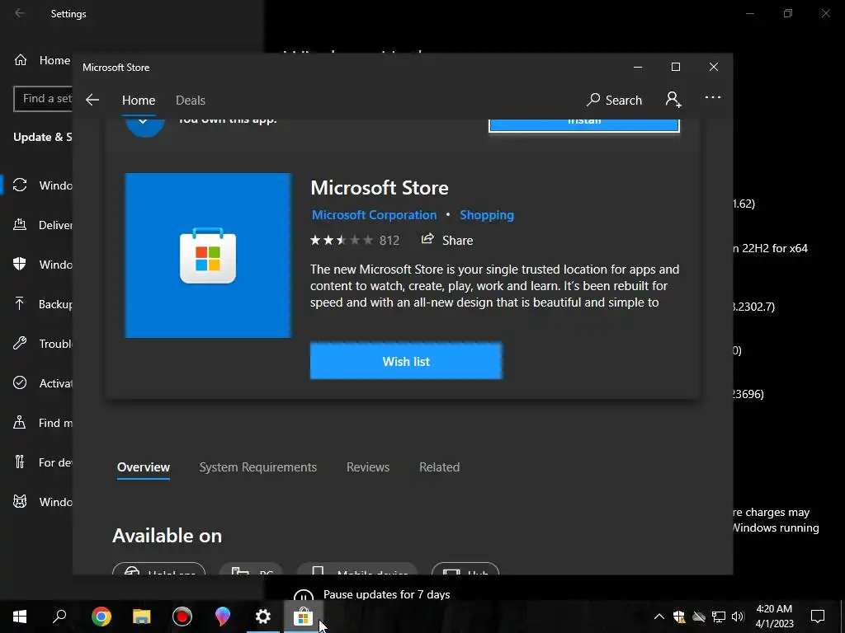Viewport: 845px width, 633px height.
Task: Select Windows Insider Program cat icon in Settings
Action: click(20, 502)
